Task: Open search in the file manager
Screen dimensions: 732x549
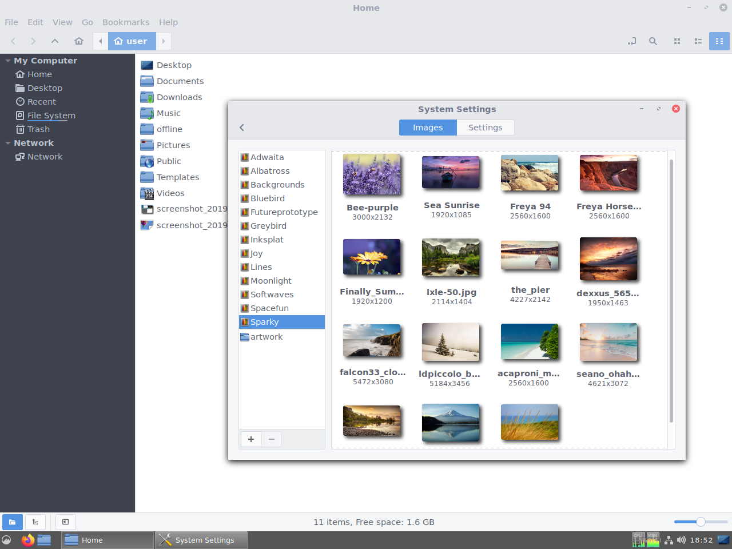Action: [653, 41]
